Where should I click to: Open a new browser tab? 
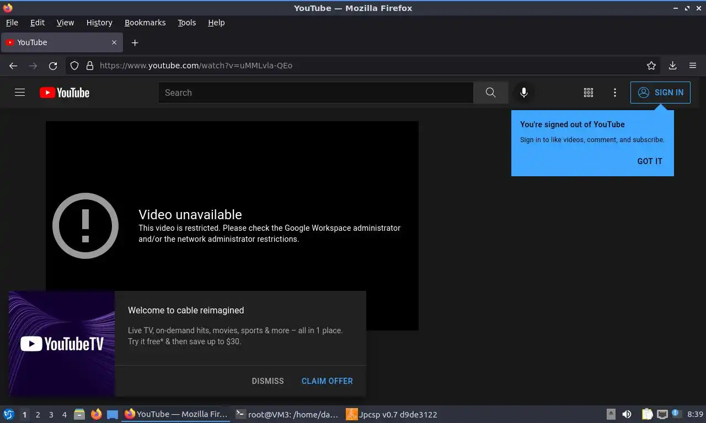[135, 42]
